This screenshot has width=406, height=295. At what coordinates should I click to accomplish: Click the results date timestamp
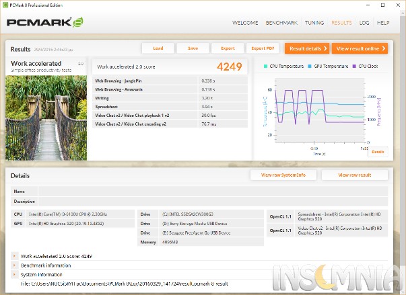[x=53, y=50]
